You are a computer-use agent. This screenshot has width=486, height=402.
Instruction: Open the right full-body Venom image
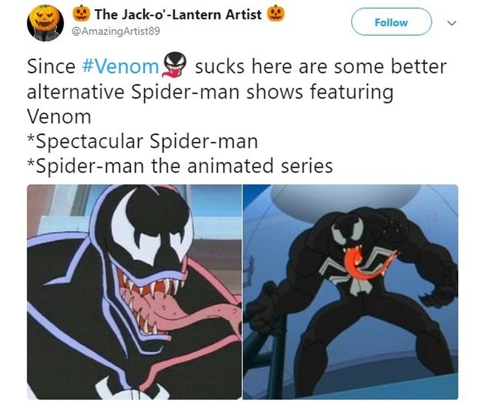pos(351,292)
